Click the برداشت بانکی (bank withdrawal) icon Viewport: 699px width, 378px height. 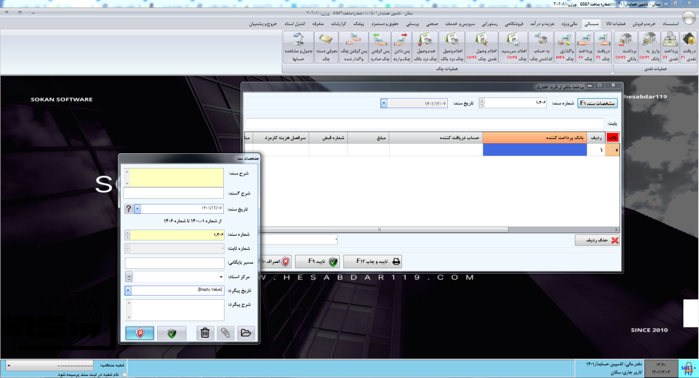627,48
